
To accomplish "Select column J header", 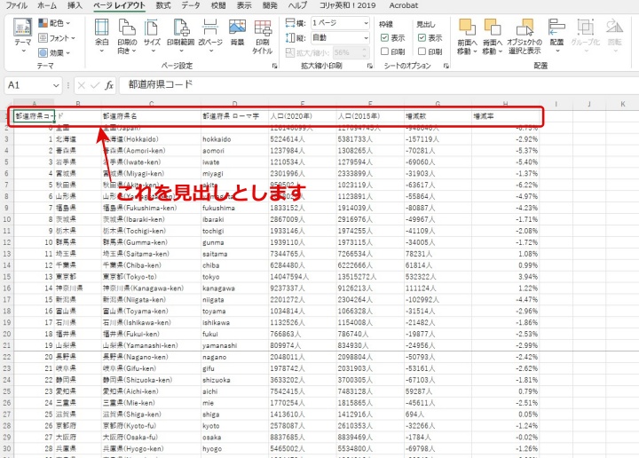I will [589, 104].
